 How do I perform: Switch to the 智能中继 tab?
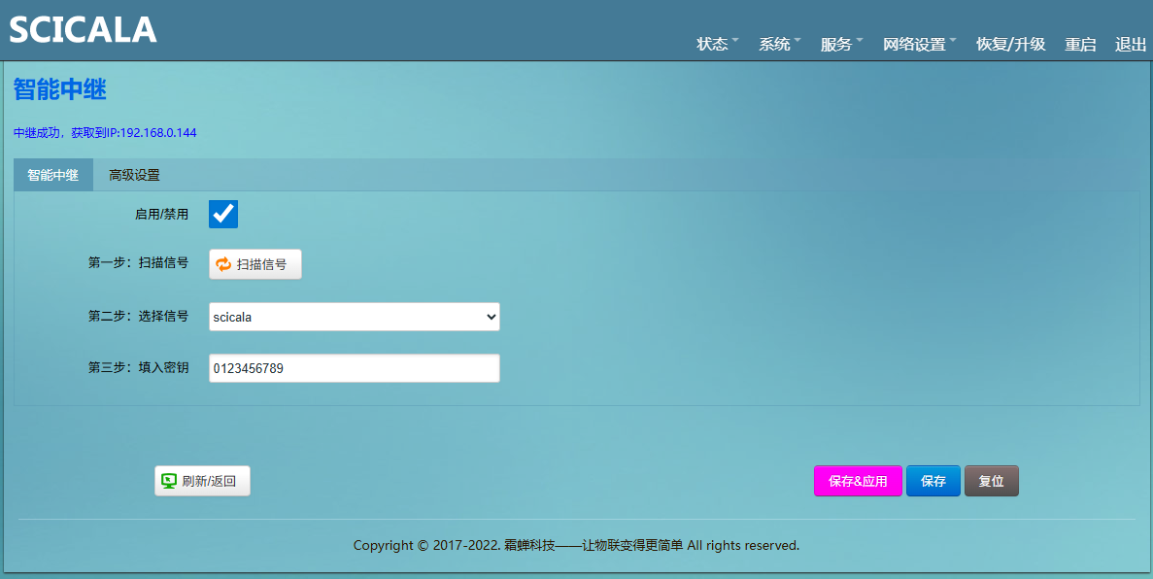(53, 175)
